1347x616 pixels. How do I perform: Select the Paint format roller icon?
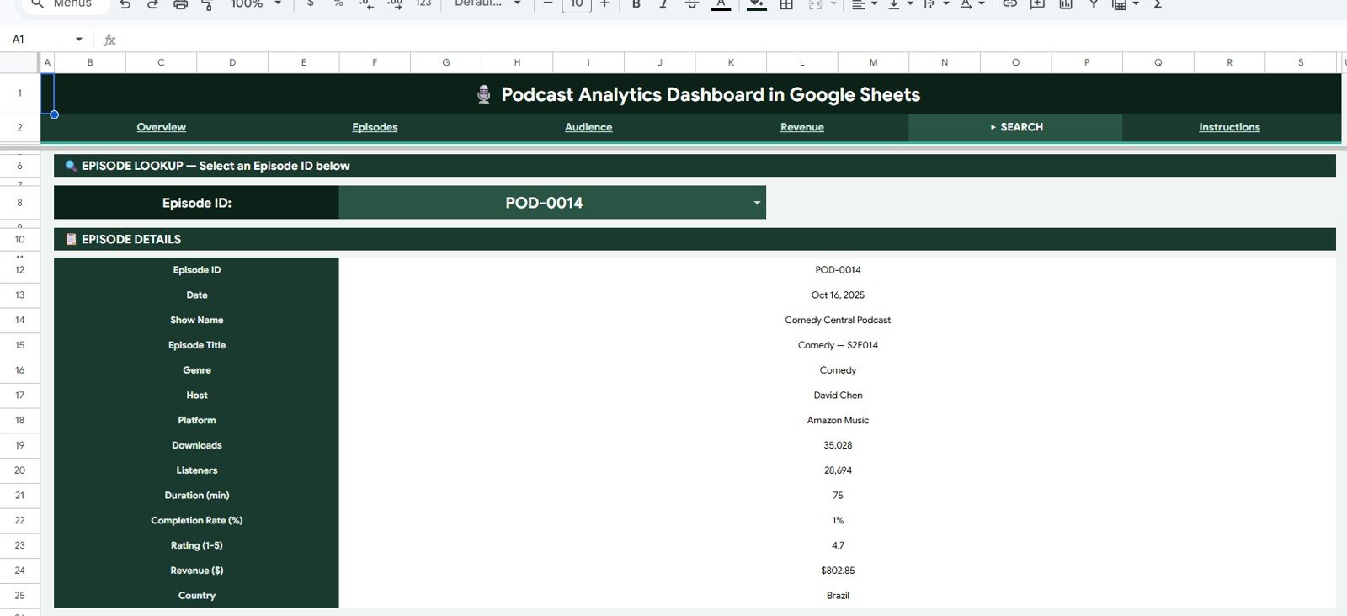(x=207, y=4)
